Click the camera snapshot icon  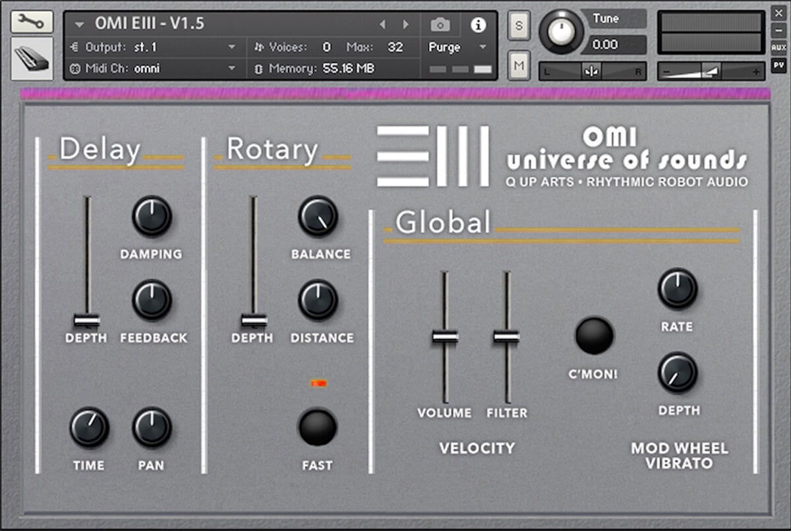click(440, 25)
